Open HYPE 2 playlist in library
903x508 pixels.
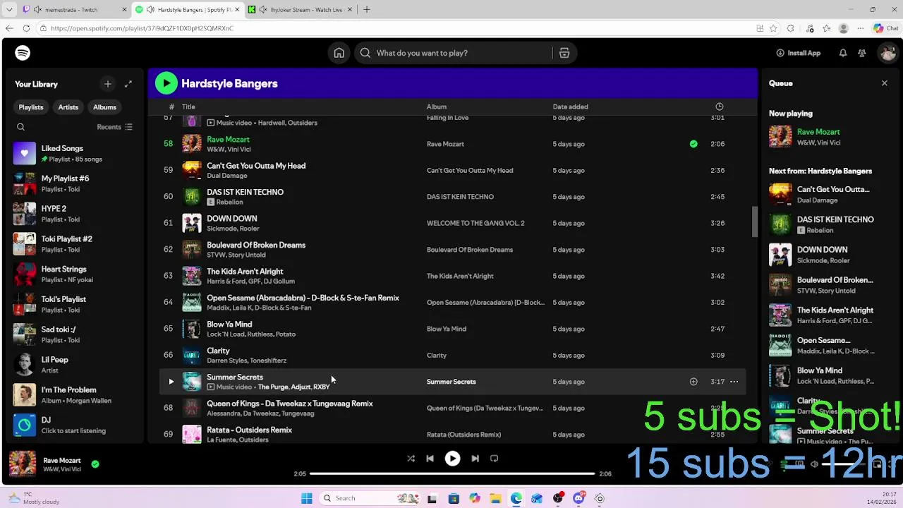[x=73, y=214]
